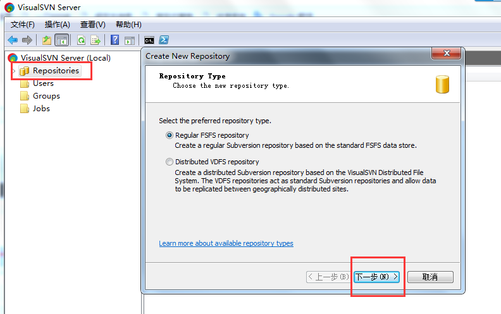Viewport: 501px width, 314px height.
Task: Click the FSFS data store description text
Action: click(x=296, y=145)
